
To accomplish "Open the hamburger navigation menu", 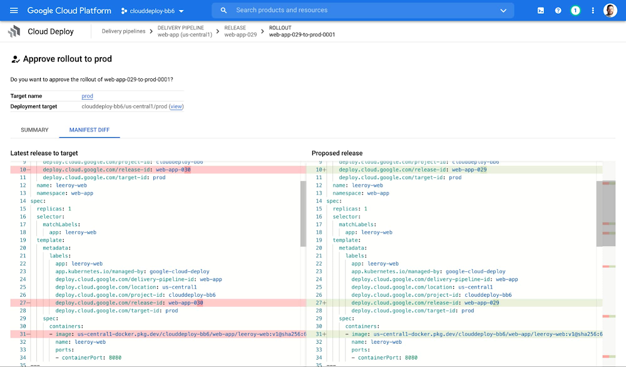I will pos(14,11).
